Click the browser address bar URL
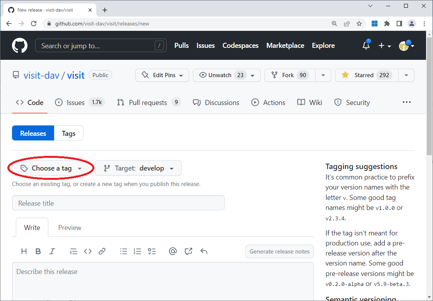The height and width of the screenshot is (301, 433). point(102,24)
